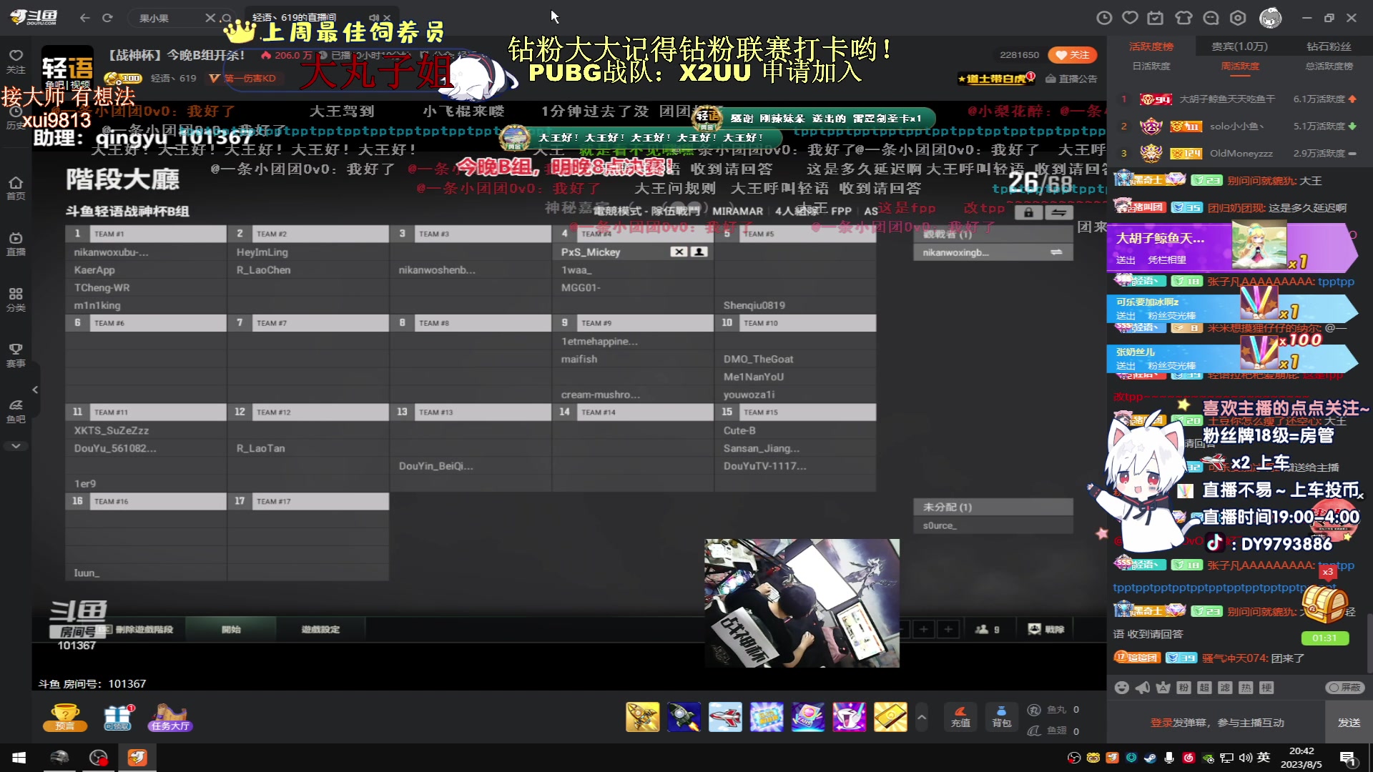This screenshot has height=772, width=1373.
Task: Click the megaphone broadcast icon above chat input
Action: (x=1143, y=687)
